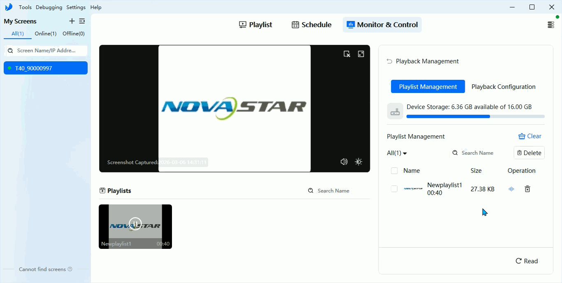562x283 pixels.
Task: Delete Newplaylist1 using its trash icon
Action: point(527,189)
